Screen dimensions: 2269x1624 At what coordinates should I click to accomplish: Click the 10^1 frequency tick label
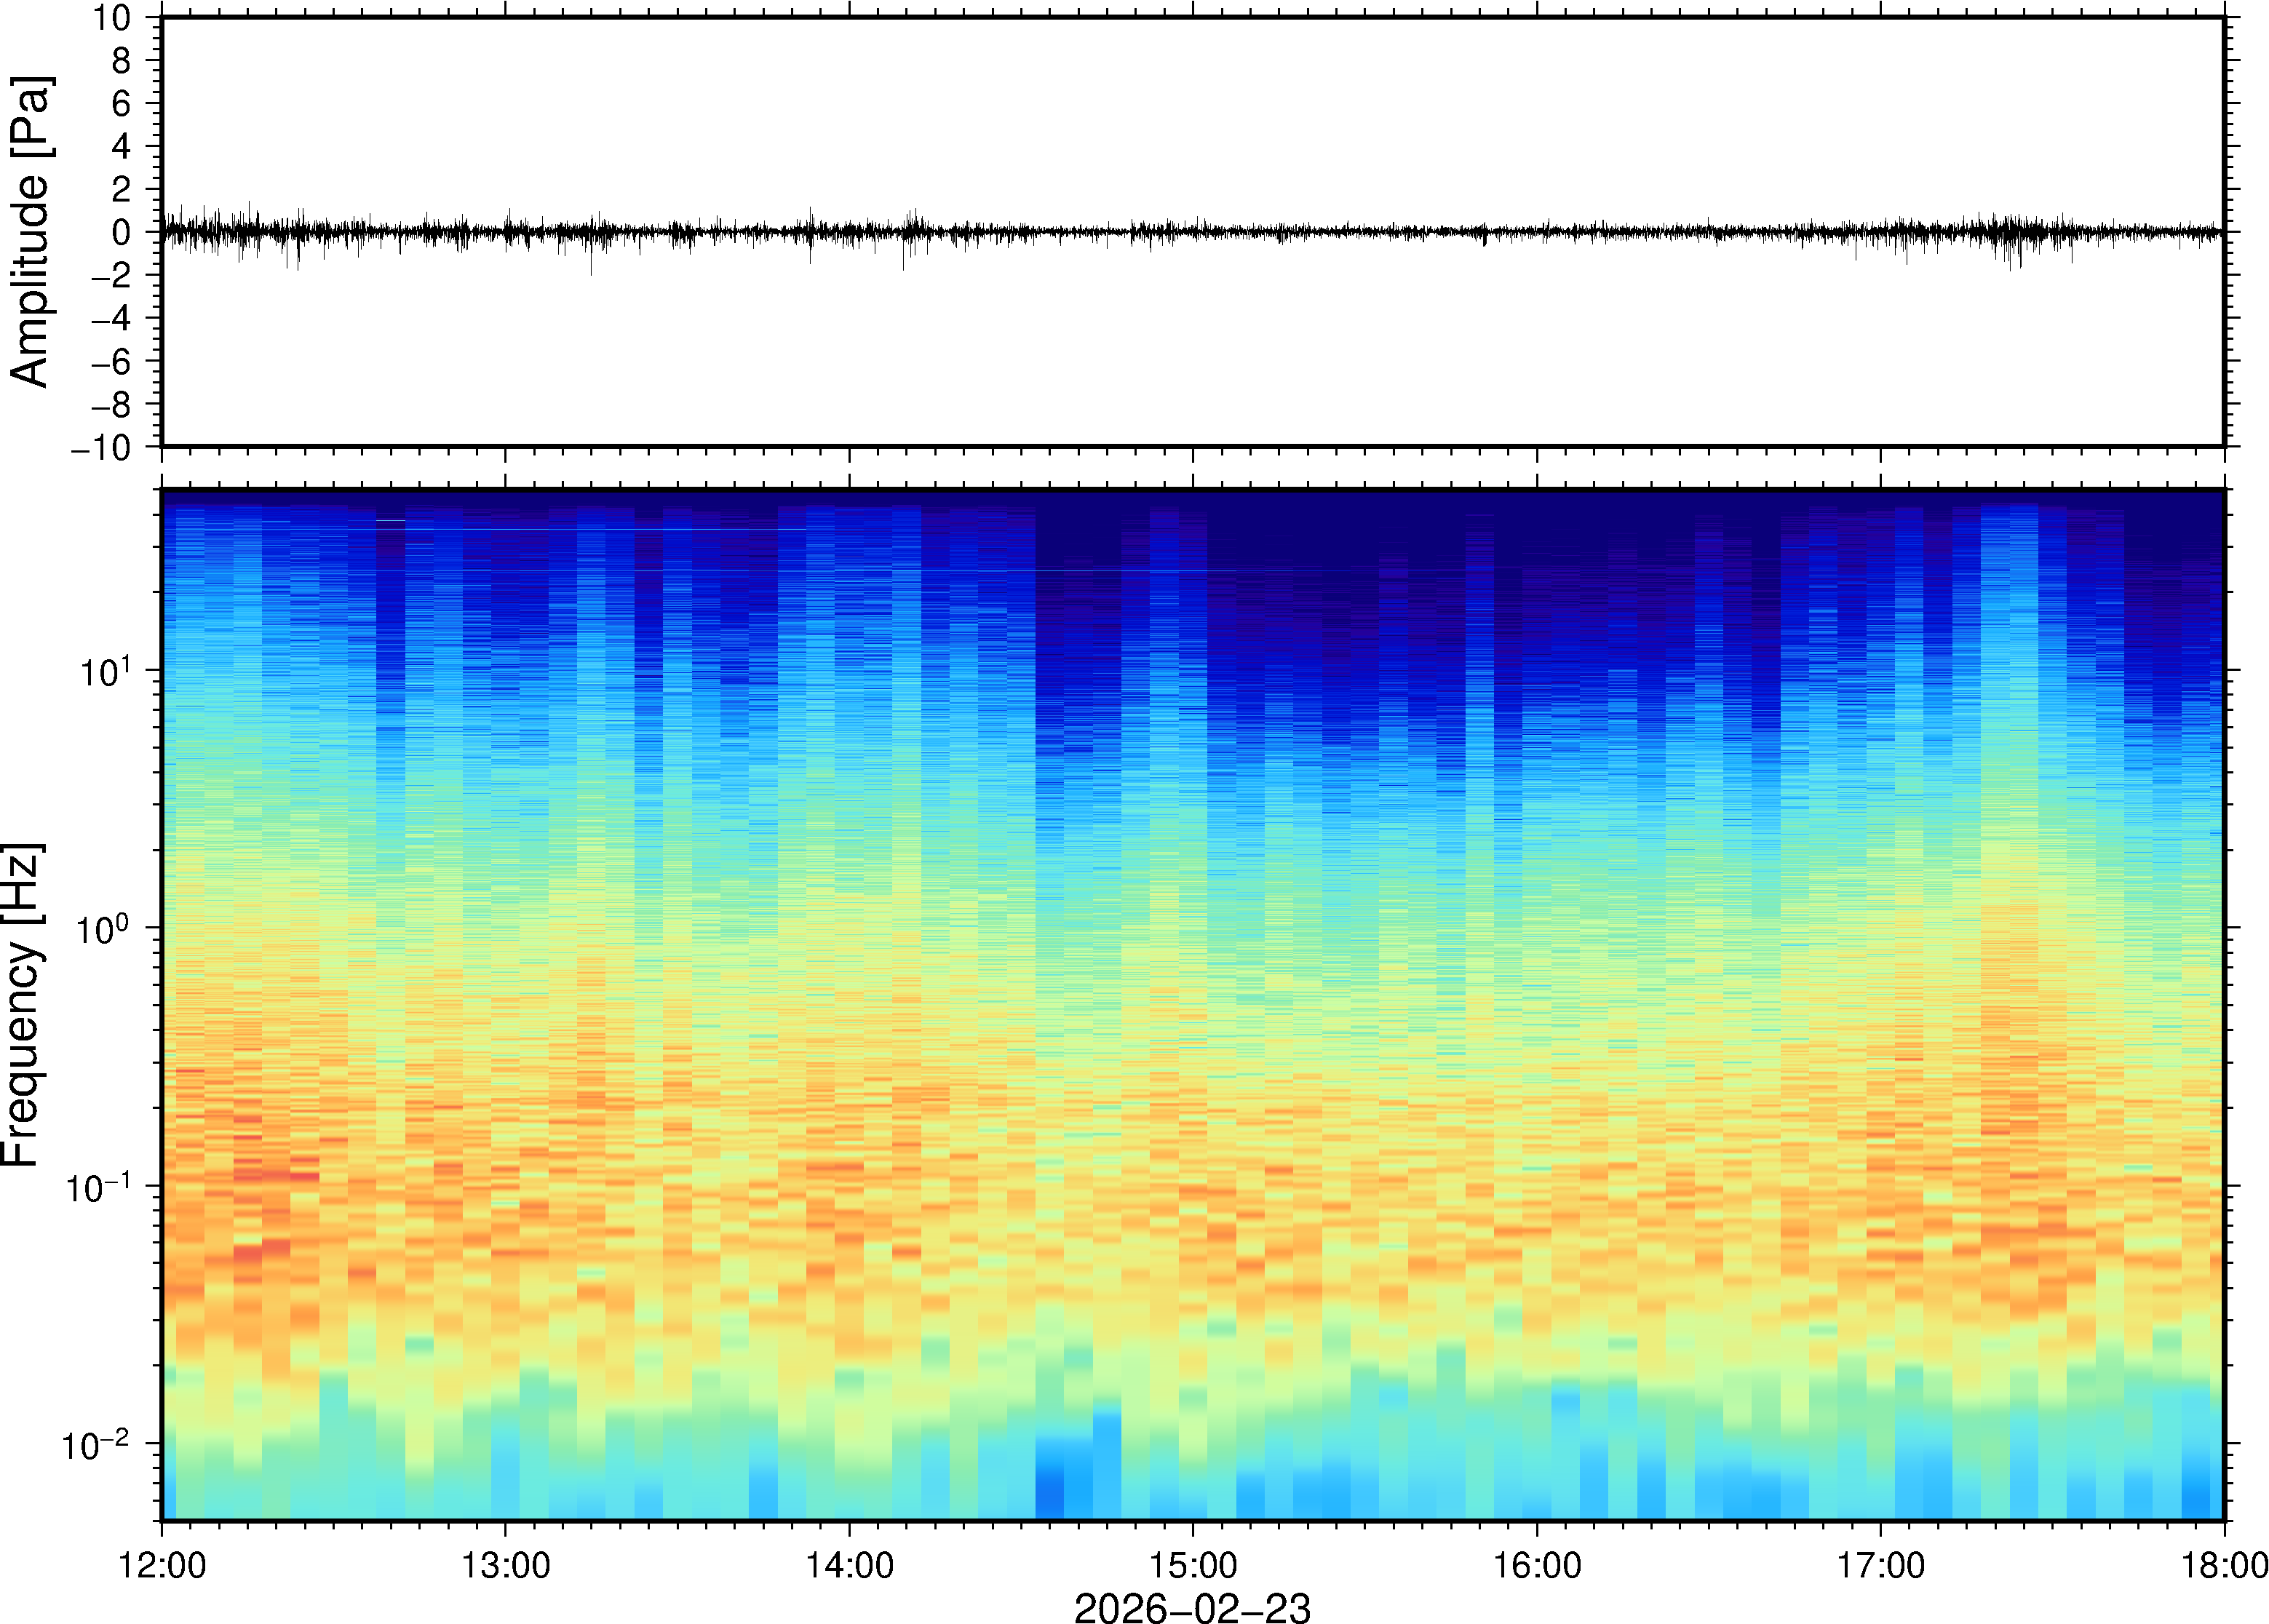(105, 671)
